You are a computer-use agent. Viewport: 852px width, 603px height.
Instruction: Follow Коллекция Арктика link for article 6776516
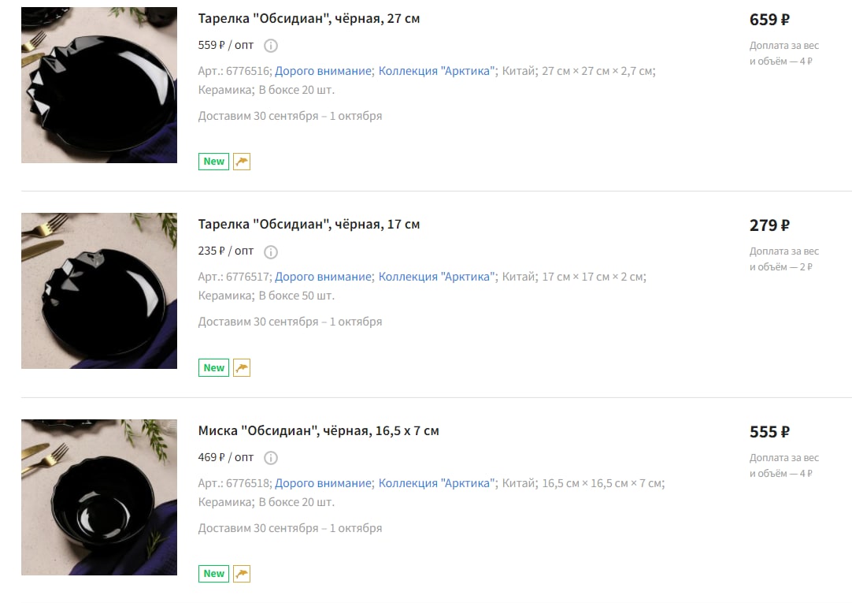436,71
